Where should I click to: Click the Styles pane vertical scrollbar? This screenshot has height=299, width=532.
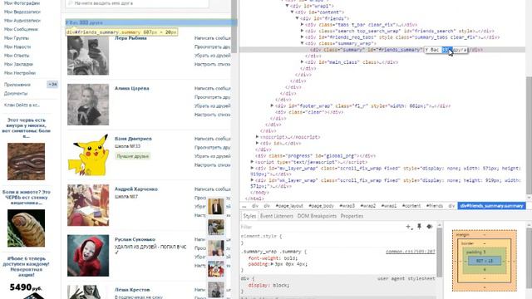(x=440, y=252)
